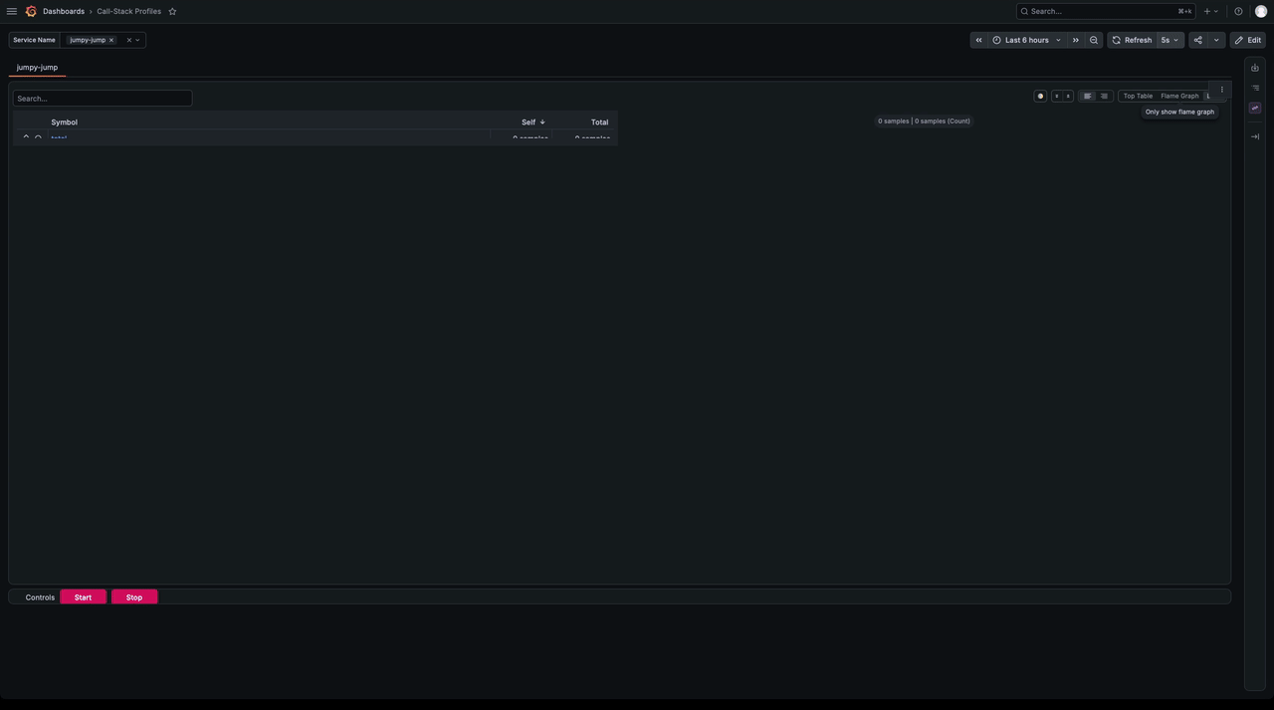The width and height of the screenshot is (1274, 710).
Task: Click the Edit dashboard button
Action: (1248, 40)
